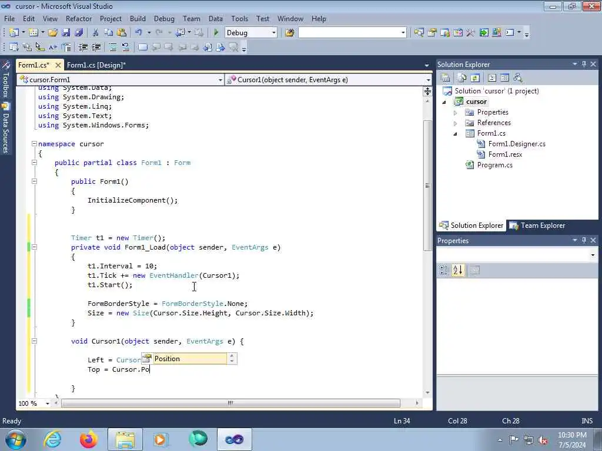Comment out the selected lines icon
Image resolution: width=602 pixels, height=451 pixels.
pyautogui.click(x=113, y=47)
